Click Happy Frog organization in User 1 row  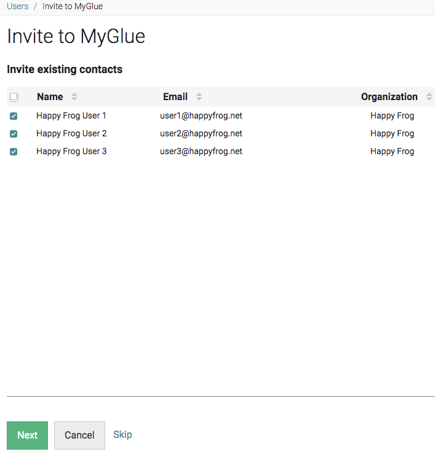click(392, 115)
